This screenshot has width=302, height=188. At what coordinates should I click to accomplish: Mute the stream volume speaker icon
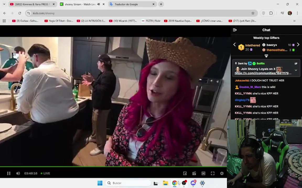(18, 173)
